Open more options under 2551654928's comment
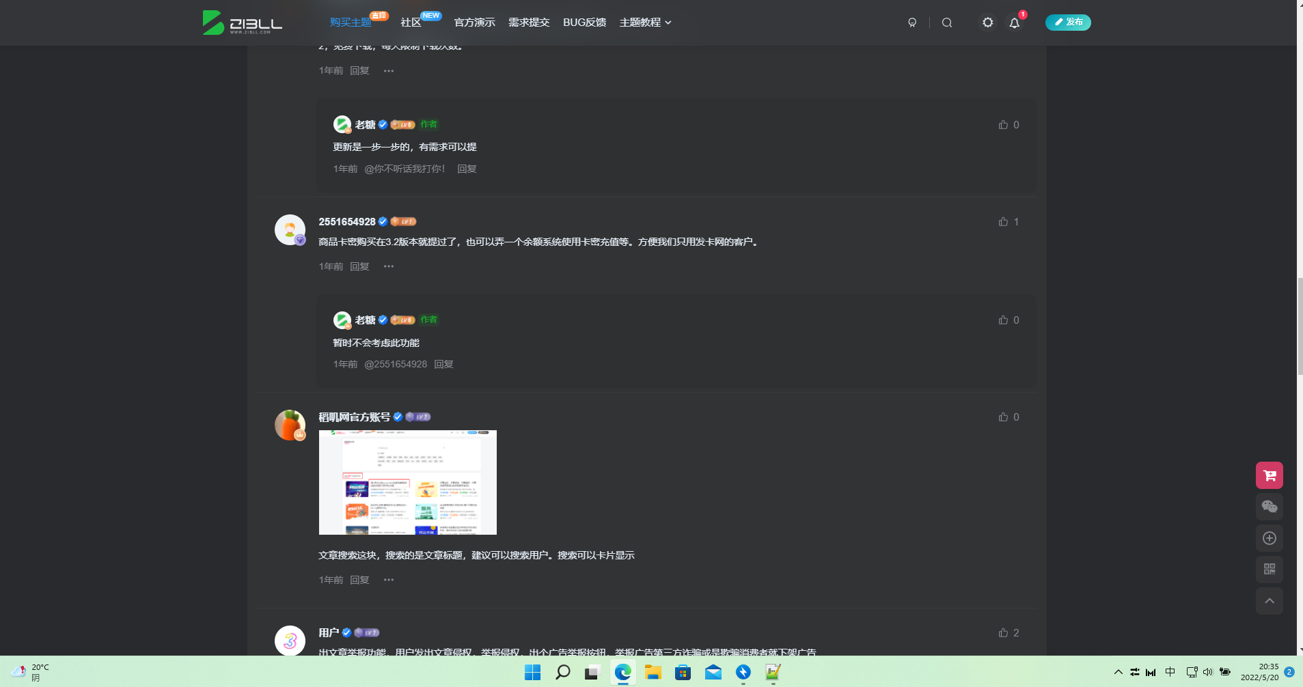The image size is (1303, 687). point(389,266)
